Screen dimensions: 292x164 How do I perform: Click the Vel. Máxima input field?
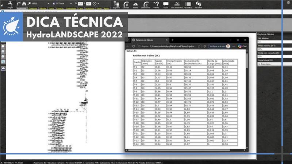[x=275, y=42]
